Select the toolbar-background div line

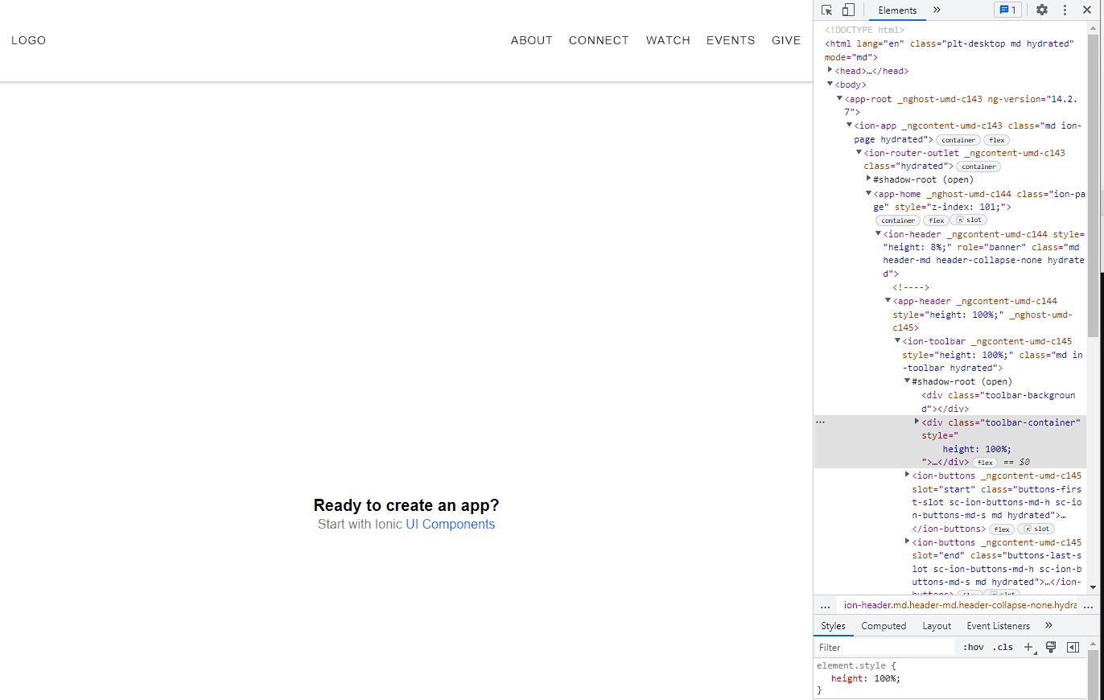tap(998, 401)
